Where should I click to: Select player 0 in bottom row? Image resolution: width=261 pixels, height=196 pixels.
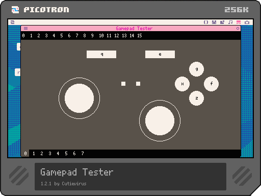25,154
